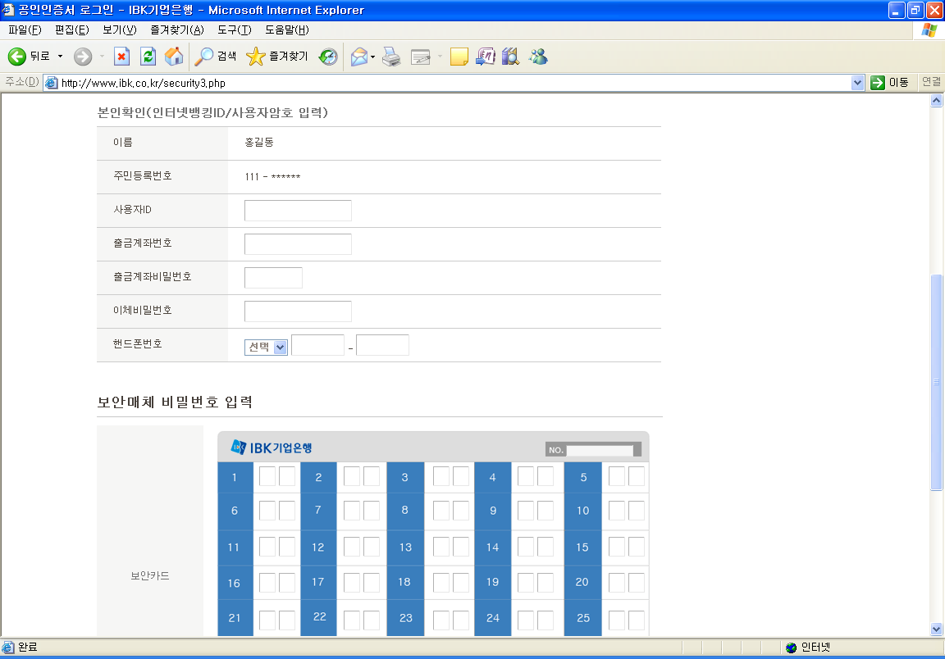Image resolution: width=945 pixels, height=659 pixels.
Task: Click the security card NO. field
Action: pos(600,450)
